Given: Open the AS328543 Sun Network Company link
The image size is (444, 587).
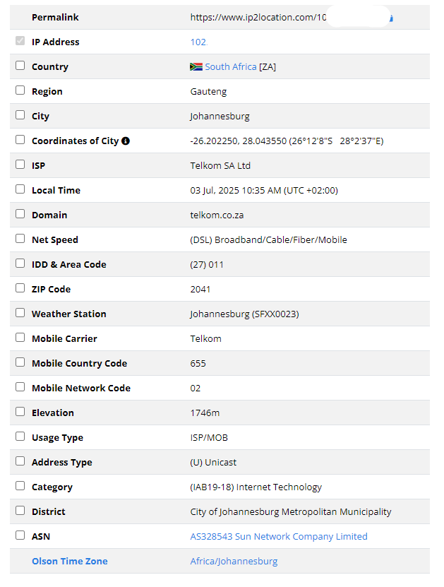Looking at the screenshot, I should pos(279,536).
